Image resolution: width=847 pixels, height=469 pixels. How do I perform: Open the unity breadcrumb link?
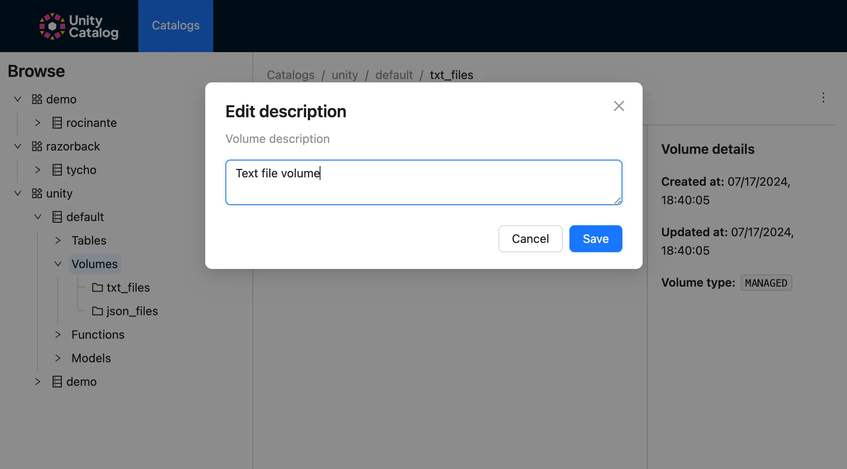tap(344, 75)
